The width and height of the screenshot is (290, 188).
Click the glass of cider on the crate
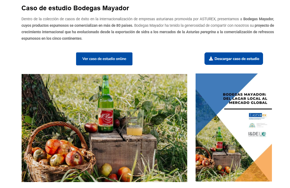point(135,122)
